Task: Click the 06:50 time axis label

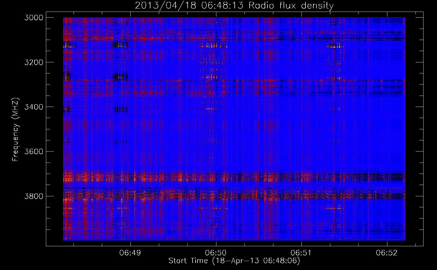Action: pyautogui.click(x=216, y=253)
